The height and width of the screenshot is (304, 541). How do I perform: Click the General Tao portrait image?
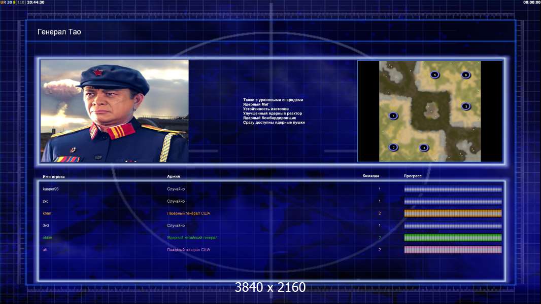(115, 111)
